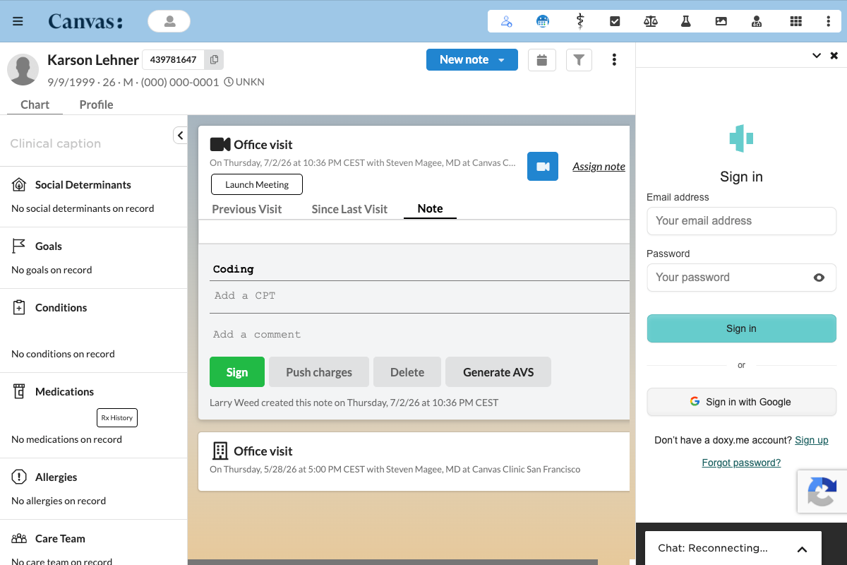Click Push charges button
The height and width of the screenshot is (565, 847).
pyautogui.click(x=319, y=372)
